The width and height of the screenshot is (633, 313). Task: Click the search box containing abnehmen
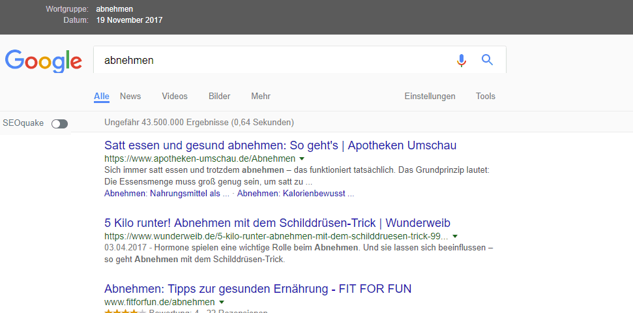(x=299, y=60)
